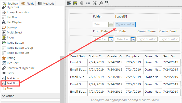Viewport: 182px width, 103px height.
Task: Select the Status Ch... column header
Action: tap(97, 56)
